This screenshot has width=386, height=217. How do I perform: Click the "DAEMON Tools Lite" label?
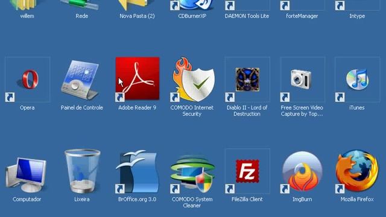[x=247, y=16]
